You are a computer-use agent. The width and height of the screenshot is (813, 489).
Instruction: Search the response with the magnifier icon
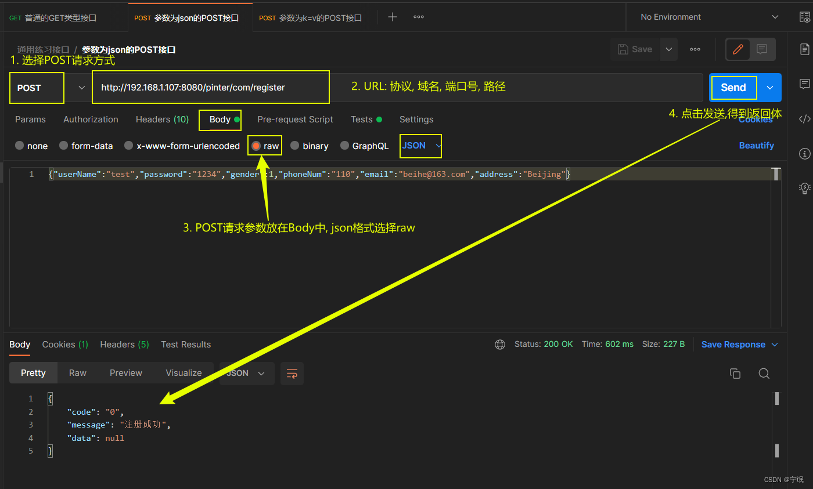pyautogui.click(x=764, y=374)
